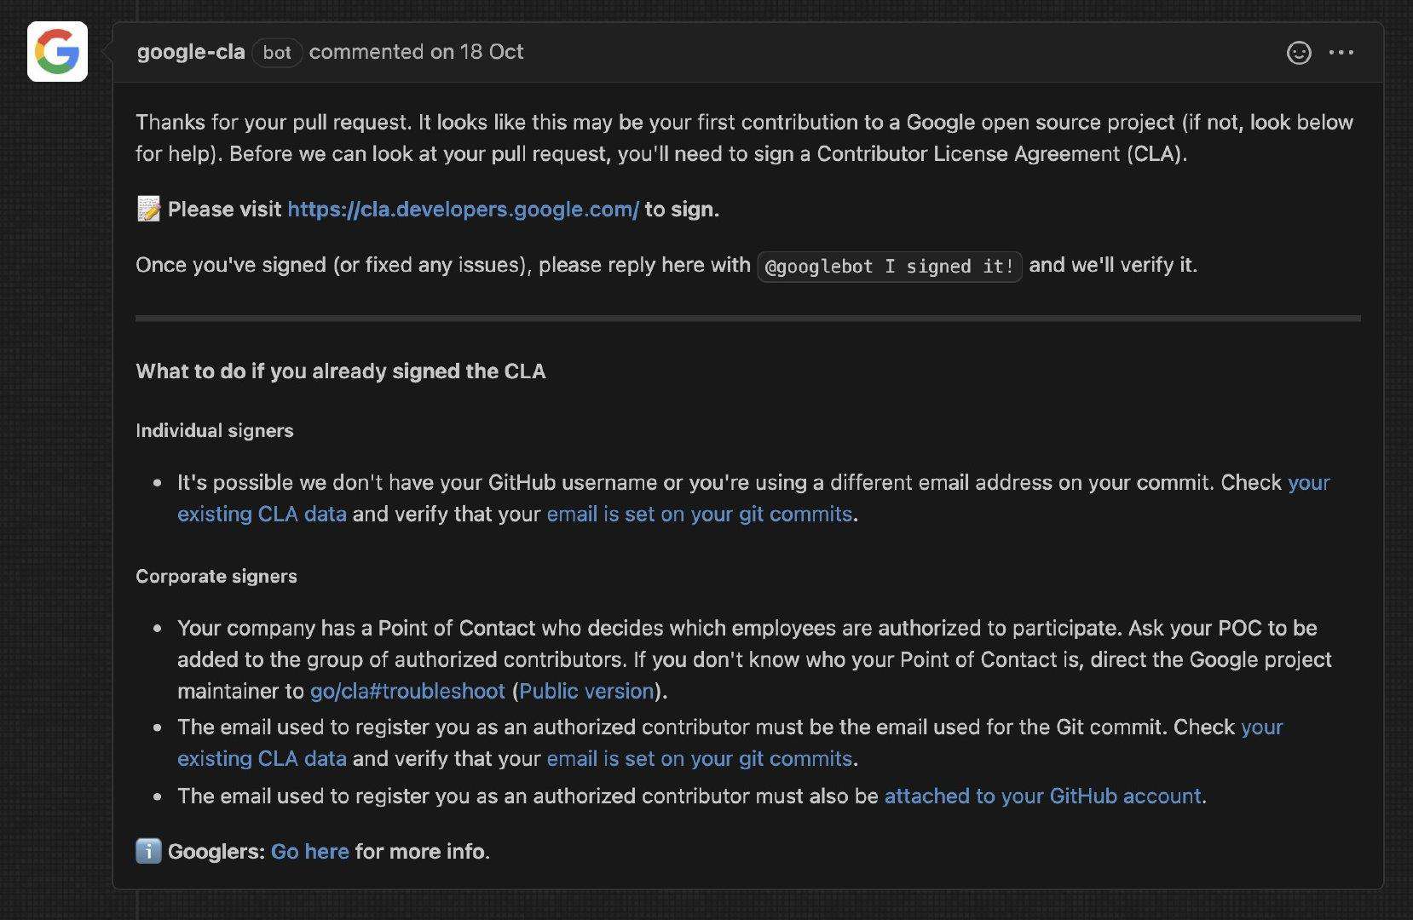The image size is (1413, 920).
Task: Open the Public version link
Action: [x=586, y=691]
